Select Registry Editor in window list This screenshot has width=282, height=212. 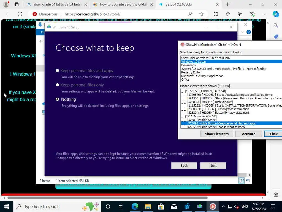(231, 72)
